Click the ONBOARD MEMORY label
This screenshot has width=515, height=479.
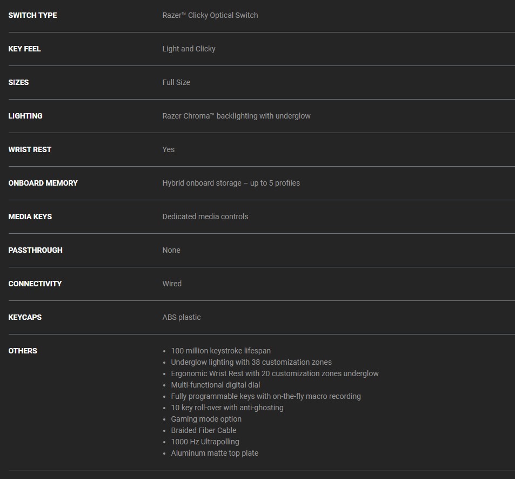[x=43, y=183]
